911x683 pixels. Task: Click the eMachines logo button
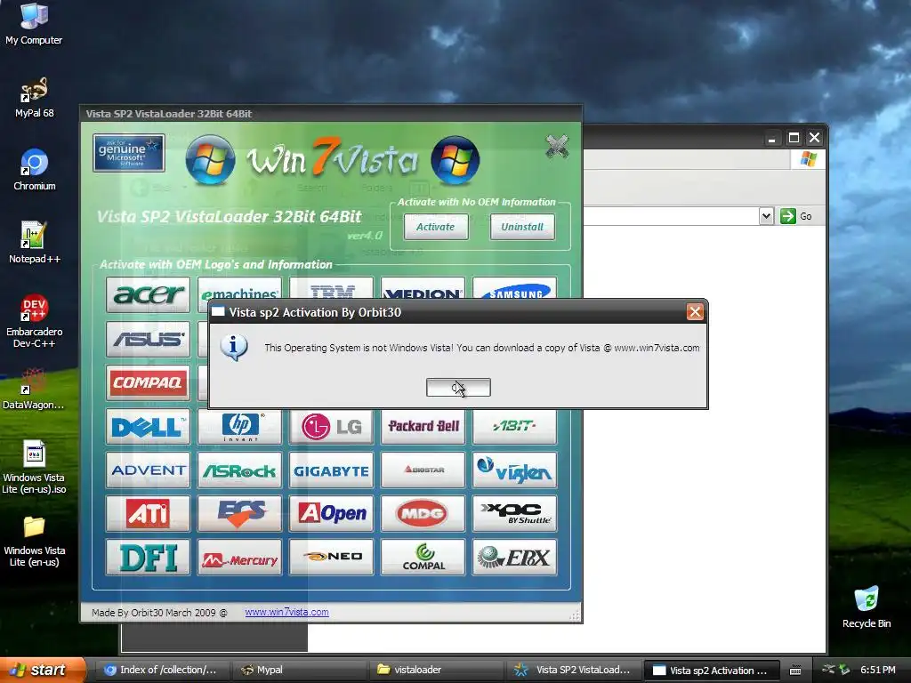click(240, 288)
